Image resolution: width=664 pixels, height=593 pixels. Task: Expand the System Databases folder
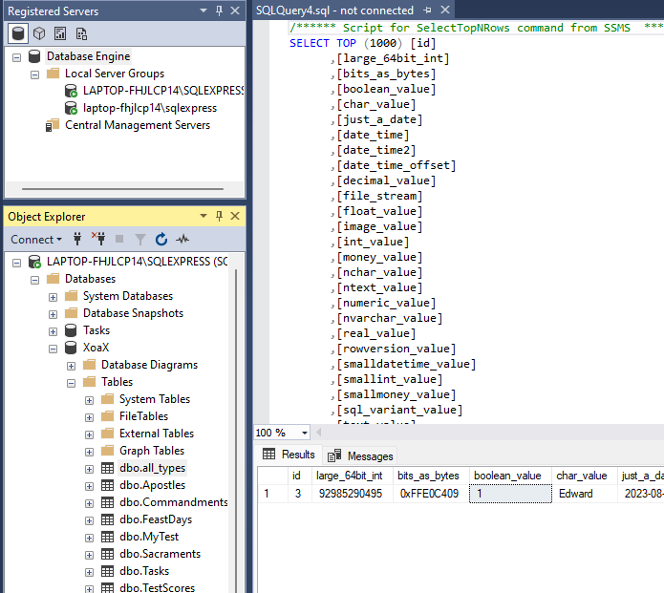(53, 298)
